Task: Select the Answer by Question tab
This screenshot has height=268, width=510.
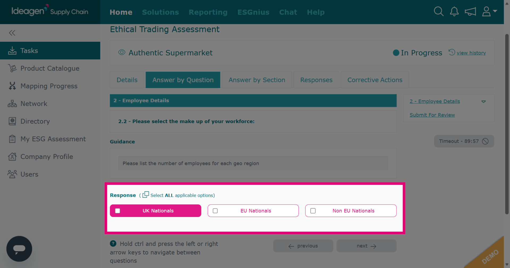Action: pos(183,80)
